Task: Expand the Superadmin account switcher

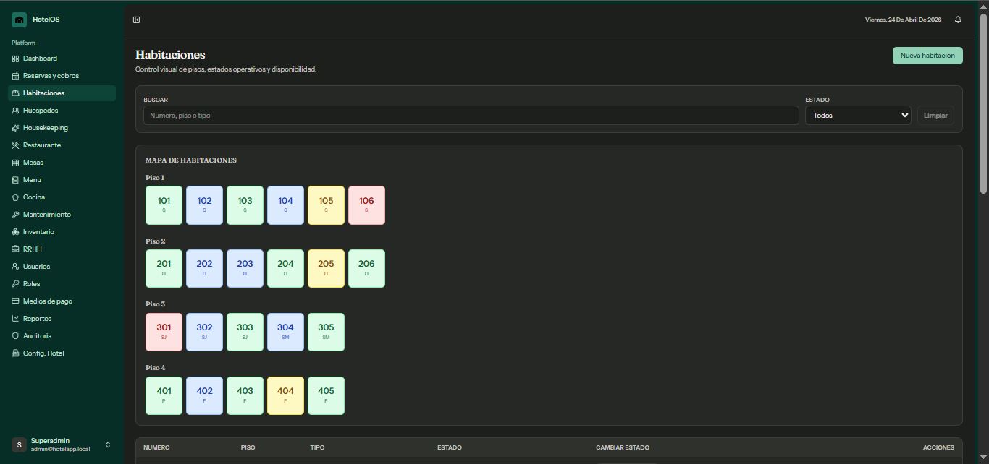Action: 108,444
